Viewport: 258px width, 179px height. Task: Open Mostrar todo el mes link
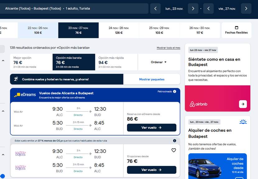pyautogui.click(x=168, y=48)
